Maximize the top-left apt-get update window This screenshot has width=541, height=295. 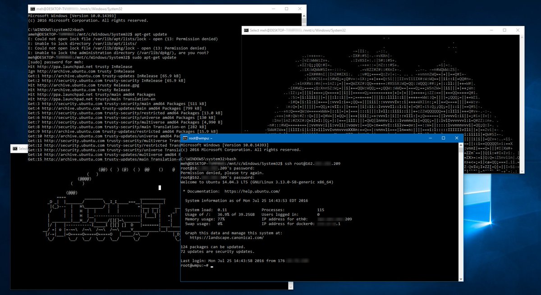pos(286,9)
